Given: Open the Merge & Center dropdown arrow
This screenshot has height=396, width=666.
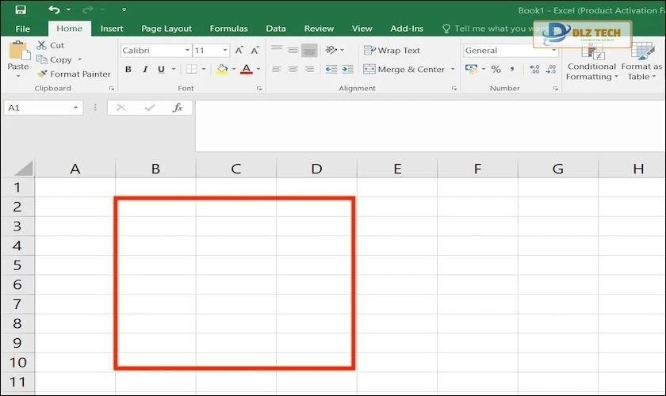Looking at the screenshot, I should pos(454,70).
